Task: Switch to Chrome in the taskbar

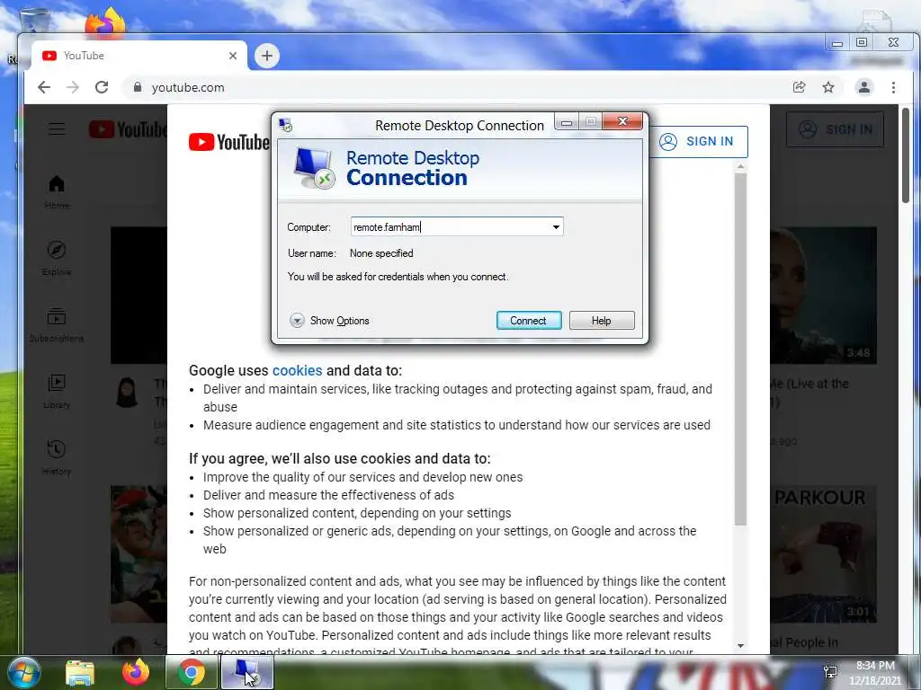Action: click(191, 672)
